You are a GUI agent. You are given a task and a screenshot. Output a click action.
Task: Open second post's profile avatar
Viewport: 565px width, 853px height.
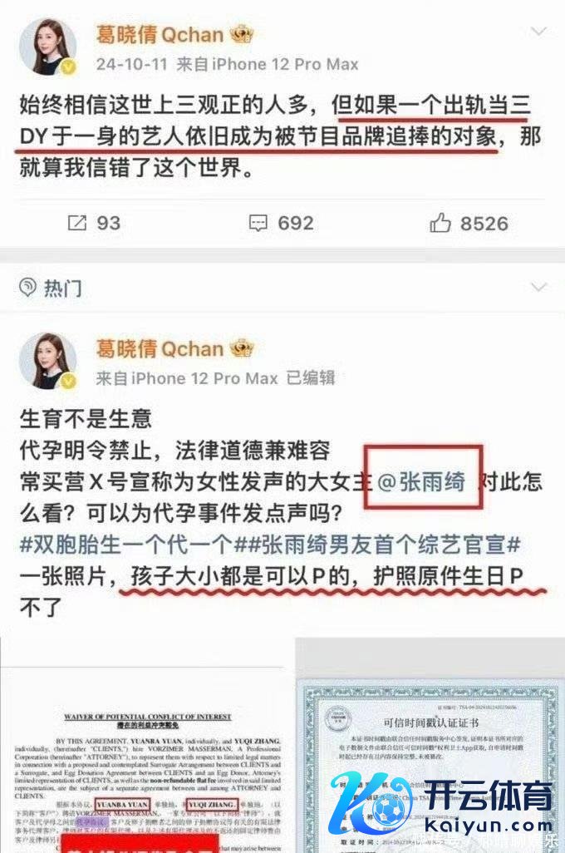coord(47,361)
